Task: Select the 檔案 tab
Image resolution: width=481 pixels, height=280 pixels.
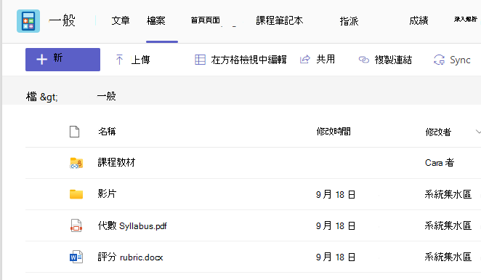Action: (x=155, y=20)
